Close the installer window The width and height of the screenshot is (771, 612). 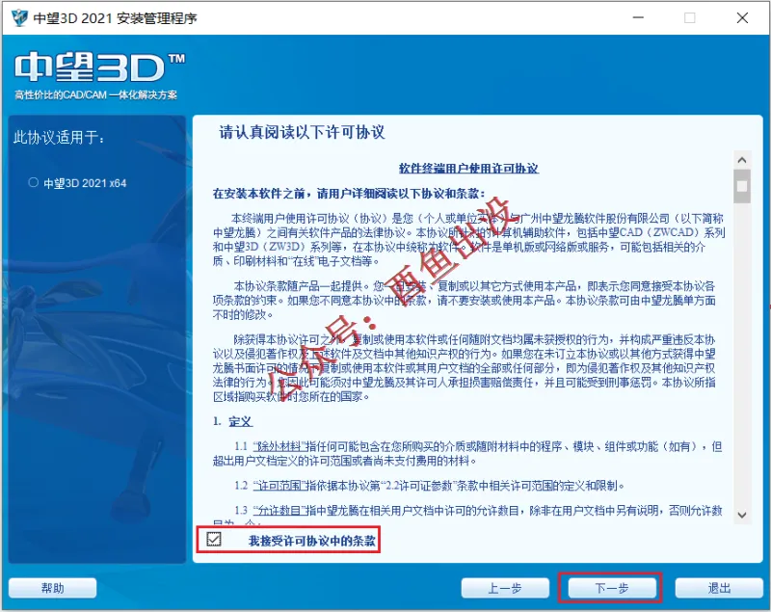click(x=742, y=17)
